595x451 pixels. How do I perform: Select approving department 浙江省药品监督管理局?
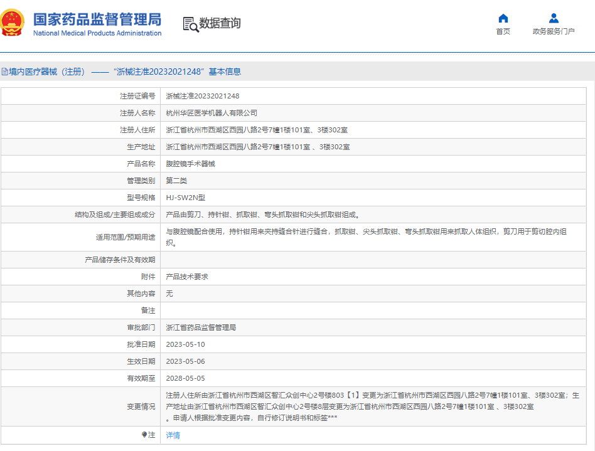201,327
